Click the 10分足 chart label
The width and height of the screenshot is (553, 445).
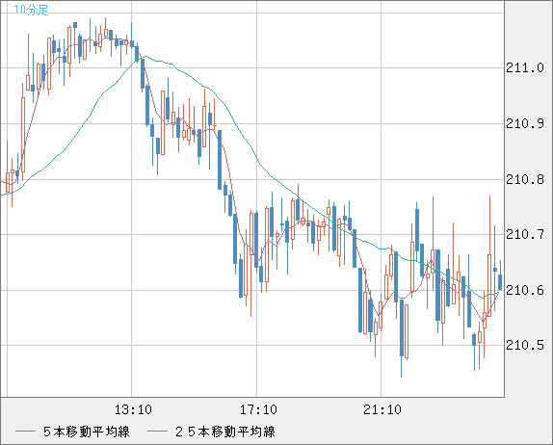[x=31, y=10]
